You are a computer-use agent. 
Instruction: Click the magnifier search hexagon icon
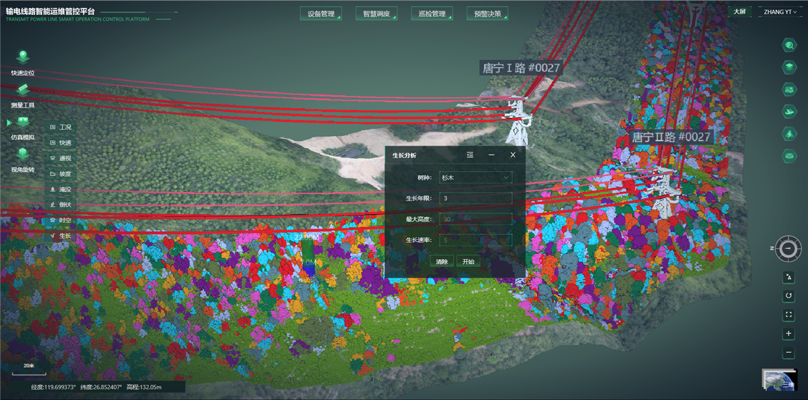click(x=788, y=45)
